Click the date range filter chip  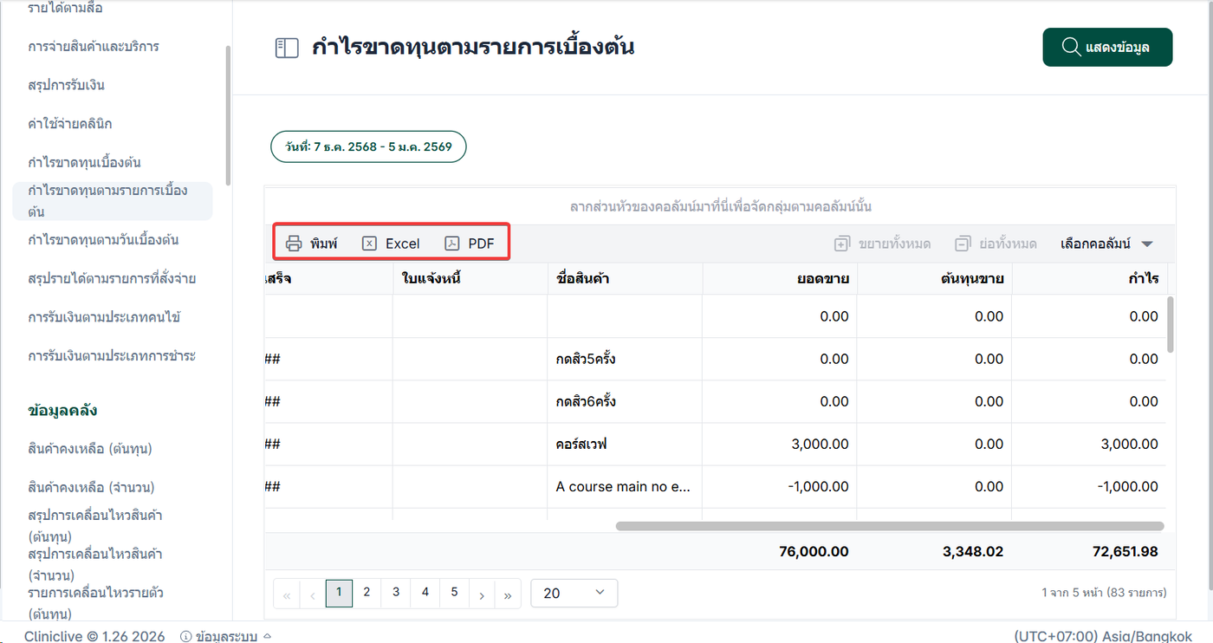pyautogui.click(x=368, y=146)
